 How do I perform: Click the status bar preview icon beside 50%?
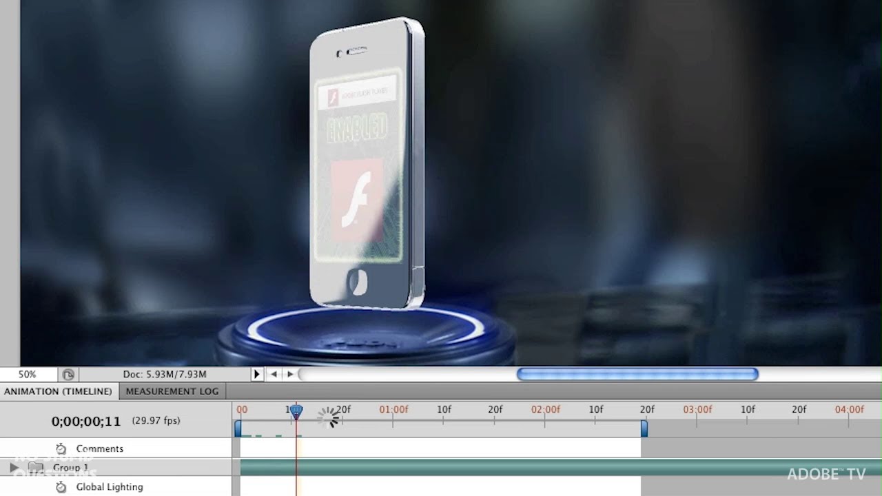click(68, 375)
